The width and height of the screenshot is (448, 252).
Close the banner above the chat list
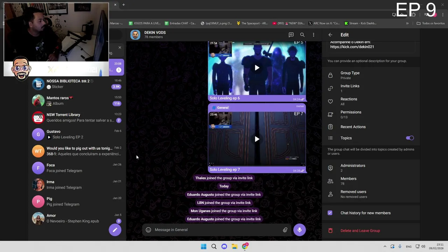pos(120,47)
